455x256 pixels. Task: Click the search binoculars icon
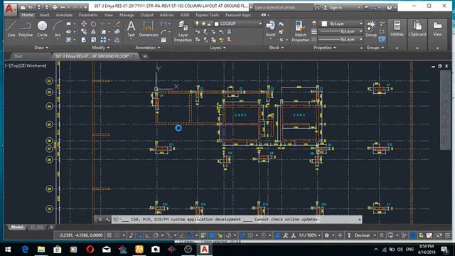click(317, 7)
